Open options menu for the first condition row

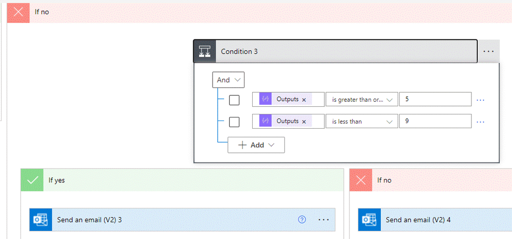tap(480, 100)
